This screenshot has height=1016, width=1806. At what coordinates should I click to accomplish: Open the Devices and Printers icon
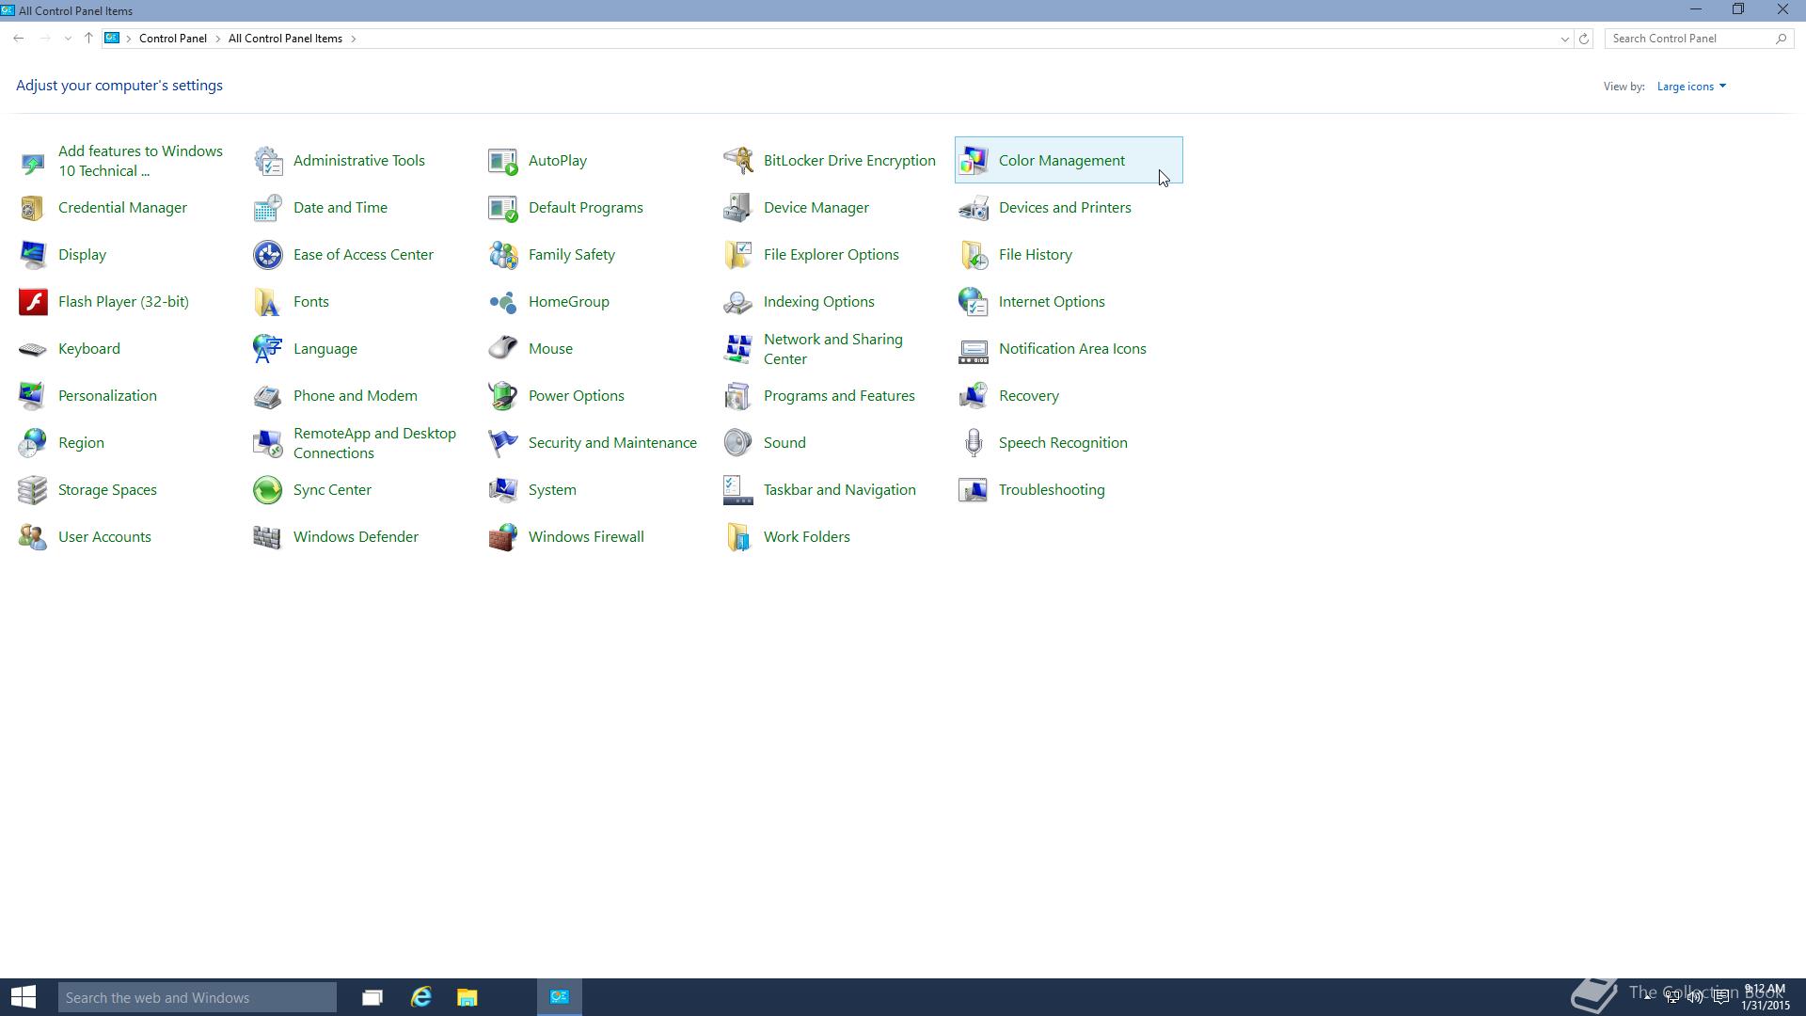[x=974, y=208]
